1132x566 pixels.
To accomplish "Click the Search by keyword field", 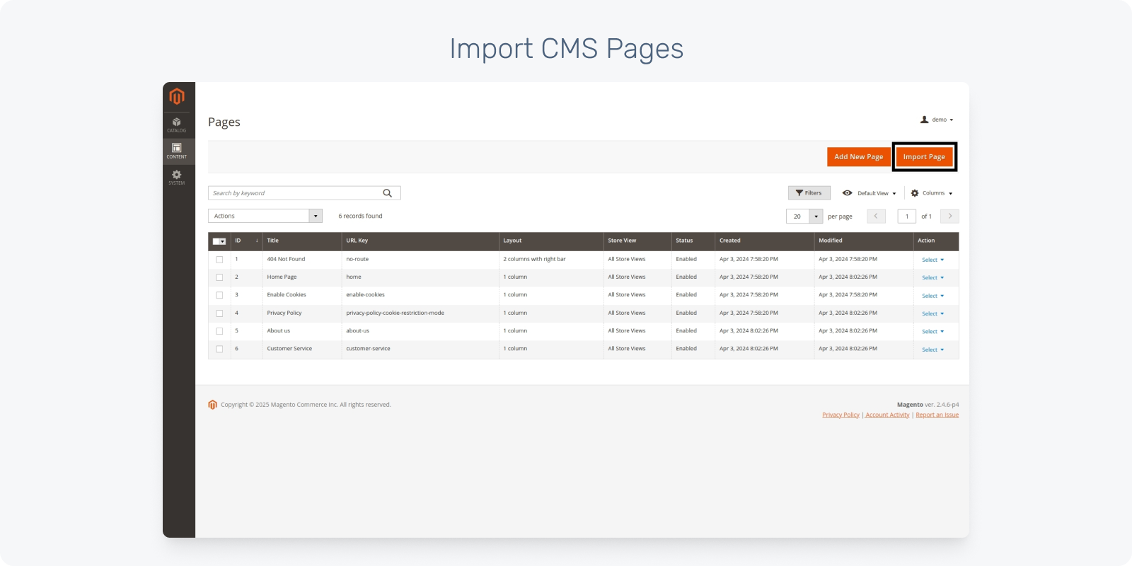I will point(294,193).
